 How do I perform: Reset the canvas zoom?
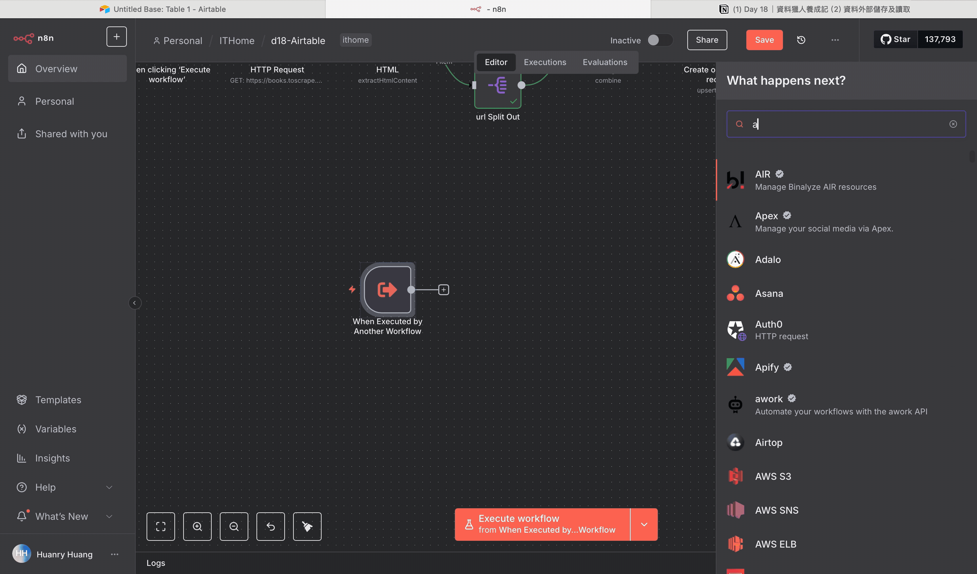coord(270,526)
